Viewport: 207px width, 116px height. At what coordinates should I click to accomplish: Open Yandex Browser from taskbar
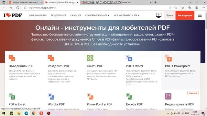coord(41,113)
